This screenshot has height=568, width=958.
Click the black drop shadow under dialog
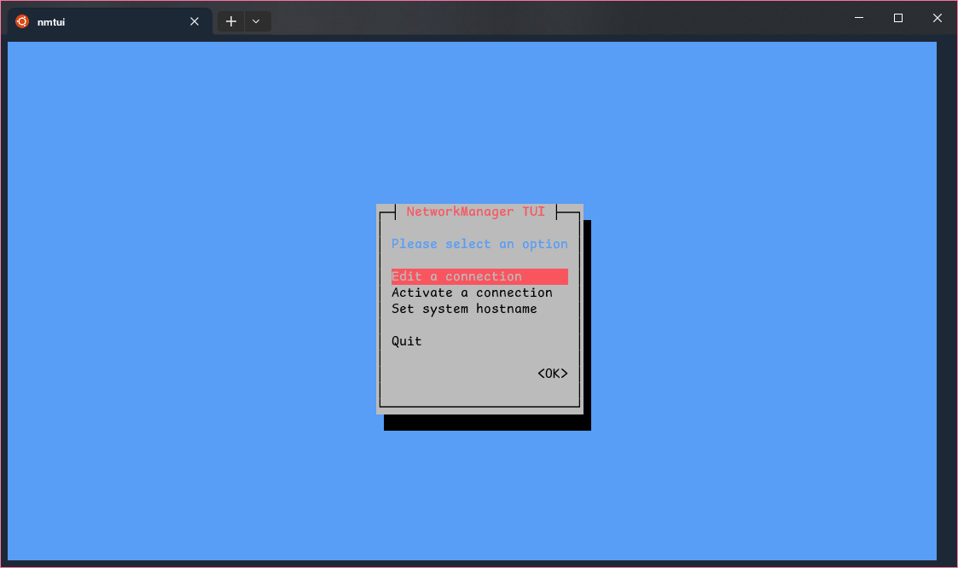pyautogui.click(x=486, y=423)
